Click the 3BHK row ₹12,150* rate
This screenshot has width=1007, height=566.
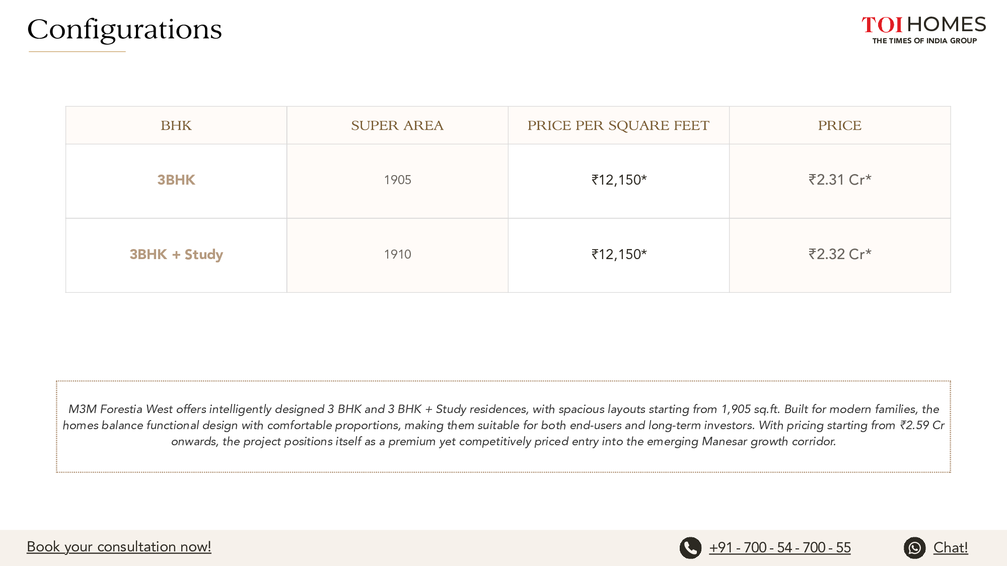point(618,180)
